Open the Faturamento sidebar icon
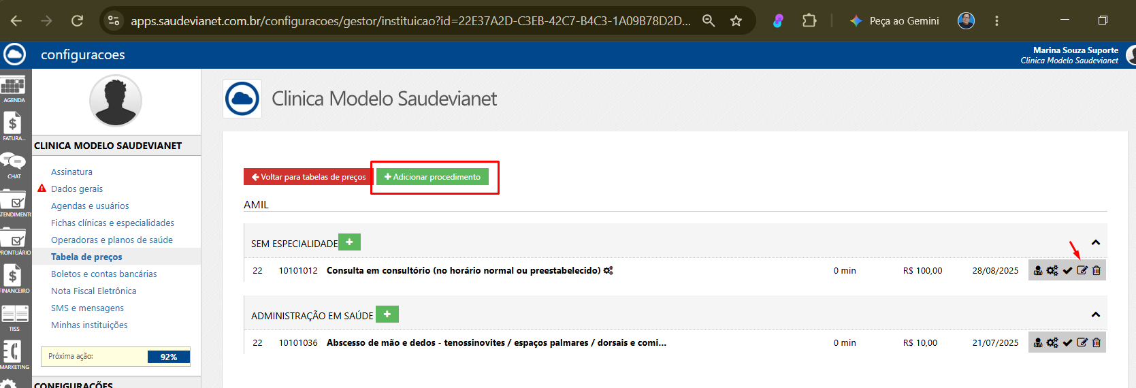Viewport: 1136px width, 388px height. click(13, 127)
